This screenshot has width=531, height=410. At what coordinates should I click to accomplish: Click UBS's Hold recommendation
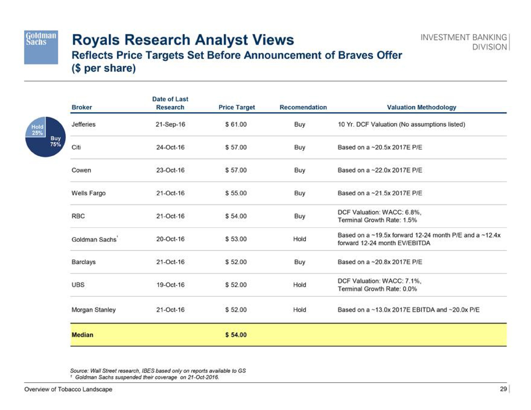pos(300,285)
